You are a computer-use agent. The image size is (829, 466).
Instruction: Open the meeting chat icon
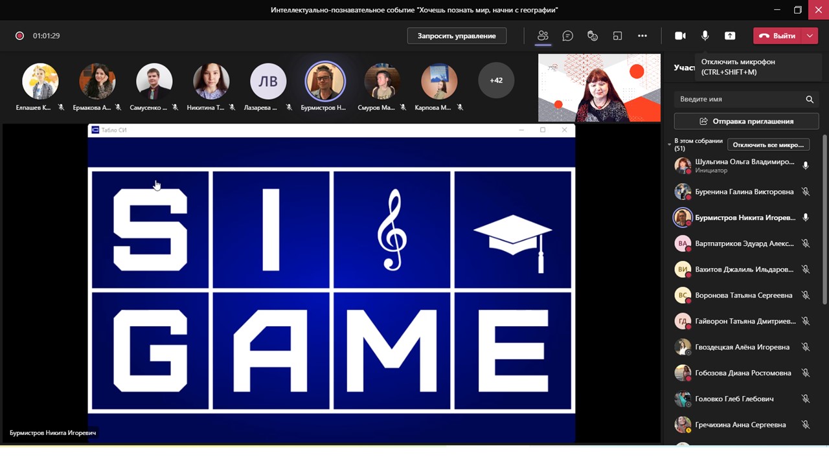point(567,36)
